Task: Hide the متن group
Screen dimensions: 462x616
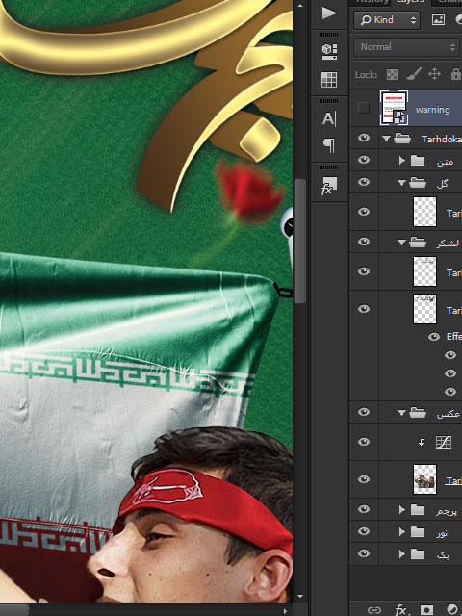Action: tap(364, 160)
